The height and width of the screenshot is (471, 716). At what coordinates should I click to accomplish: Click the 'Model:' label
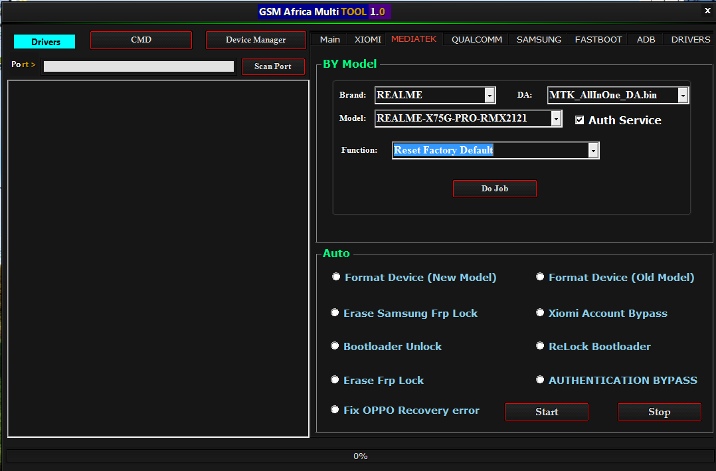tap(353, 118)
